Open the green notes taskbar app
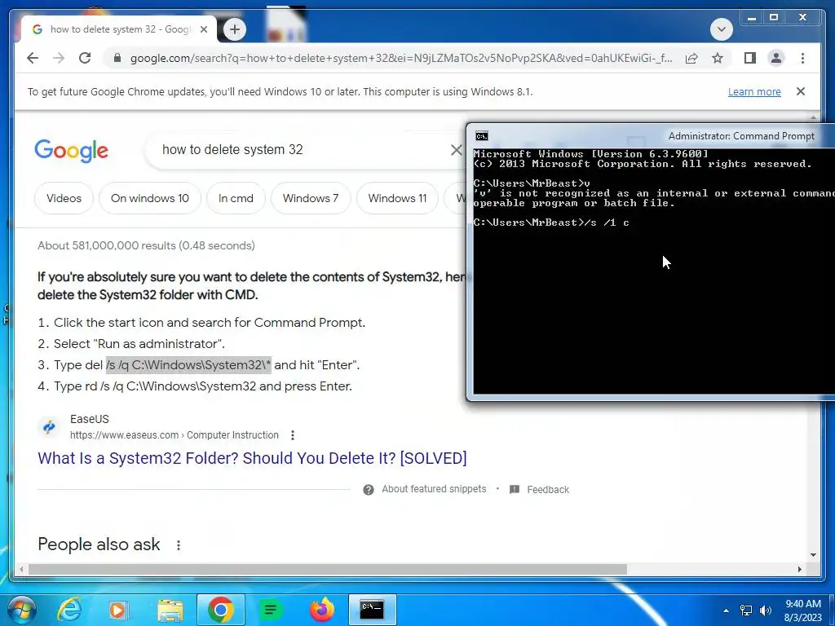 [x=271, y=610]
